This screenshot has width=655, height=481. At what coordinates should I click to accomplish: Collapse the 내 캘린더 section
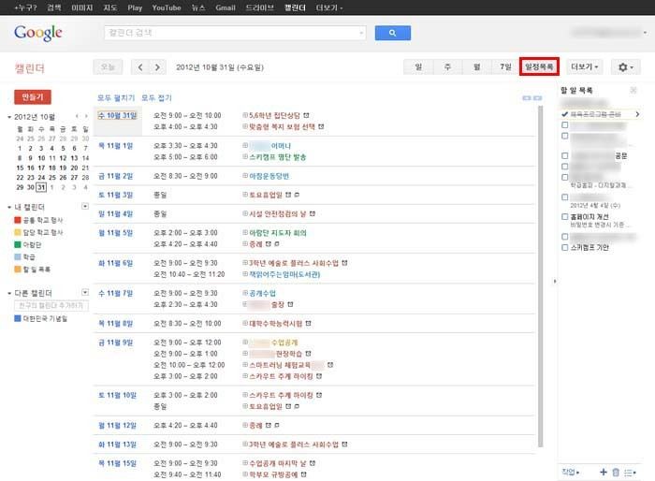point(9,207)
